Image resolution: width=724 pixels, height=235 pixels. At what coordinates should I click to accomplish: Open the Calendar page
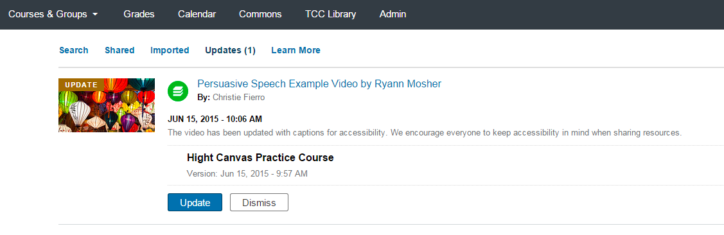click(197, 14)
